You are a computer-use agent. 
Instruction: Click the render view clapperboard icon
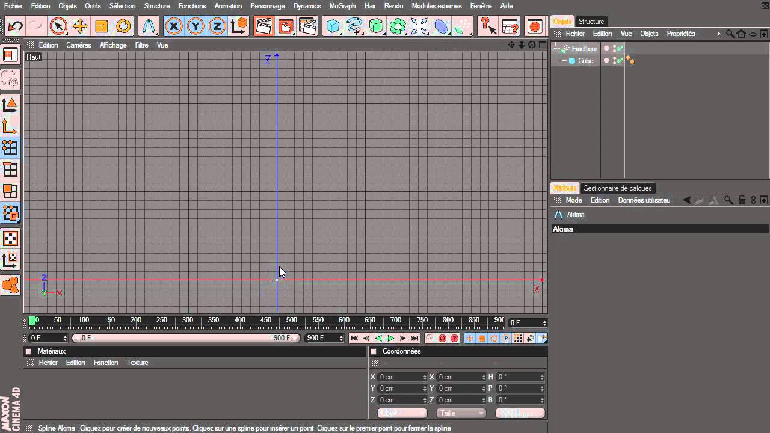coord(263,26)
